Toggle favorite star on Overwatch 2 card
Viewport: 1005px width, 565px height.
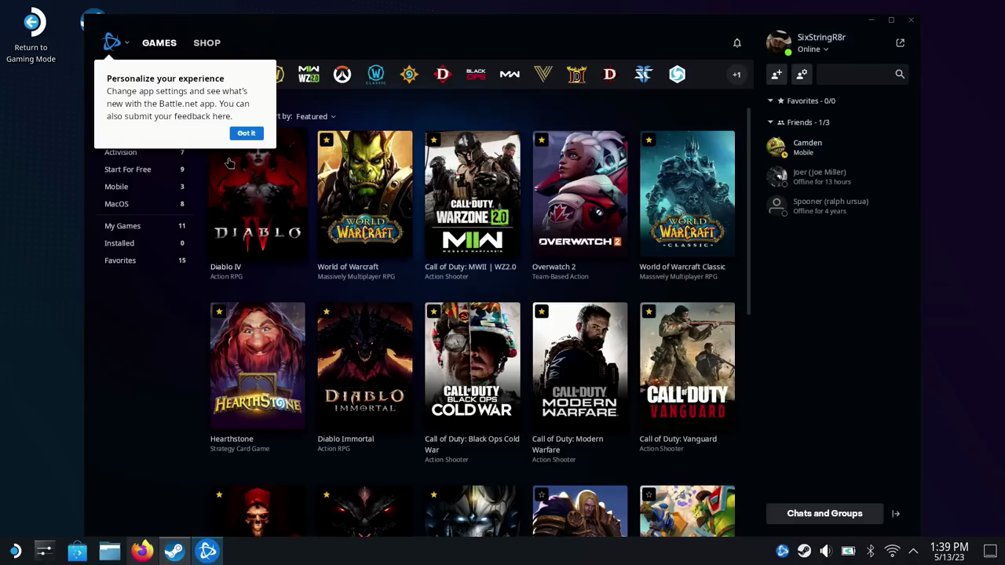(542, 140)
